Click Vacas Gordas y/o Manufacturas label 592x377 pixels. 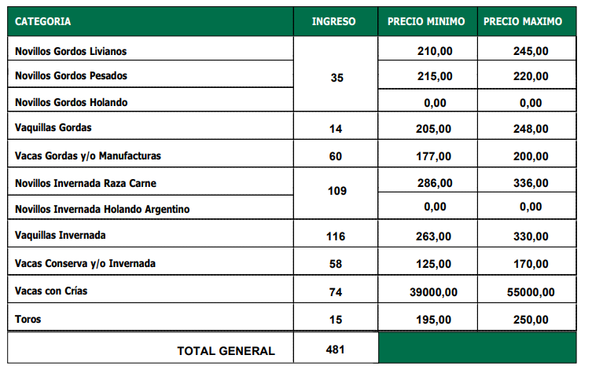tap(88, 156)
